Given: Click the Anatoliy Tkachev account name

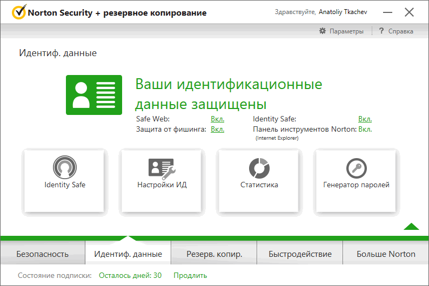Looking at the screenshot, I should (343, 12).
